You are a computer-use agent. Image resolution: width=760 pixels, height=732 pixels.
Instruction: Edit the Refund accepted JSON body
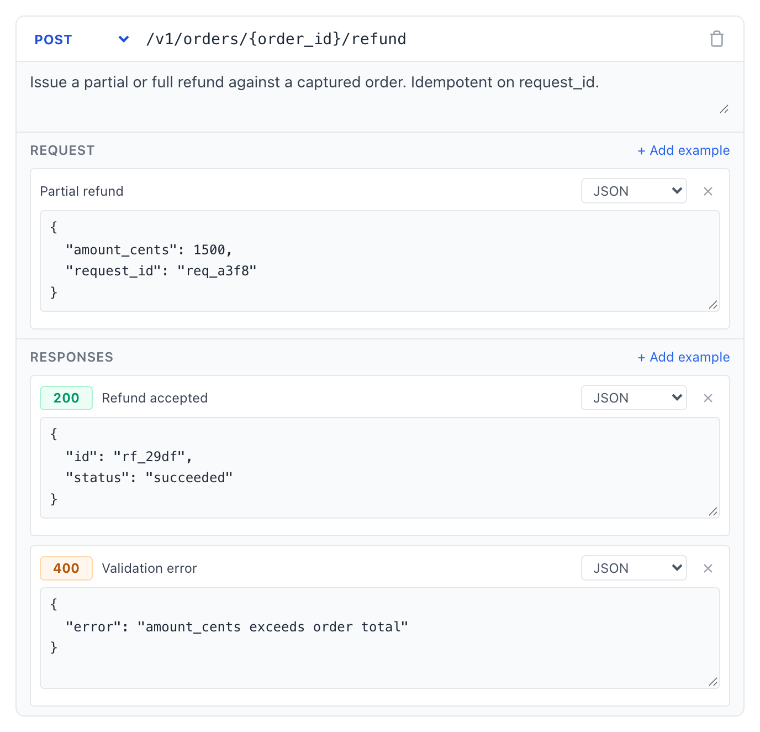[380, 468]
